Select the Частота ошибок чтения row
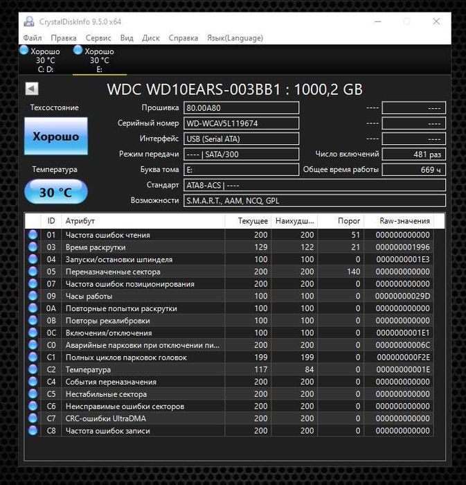This screenshot has height=485, width=466. (x=229, y=235)
